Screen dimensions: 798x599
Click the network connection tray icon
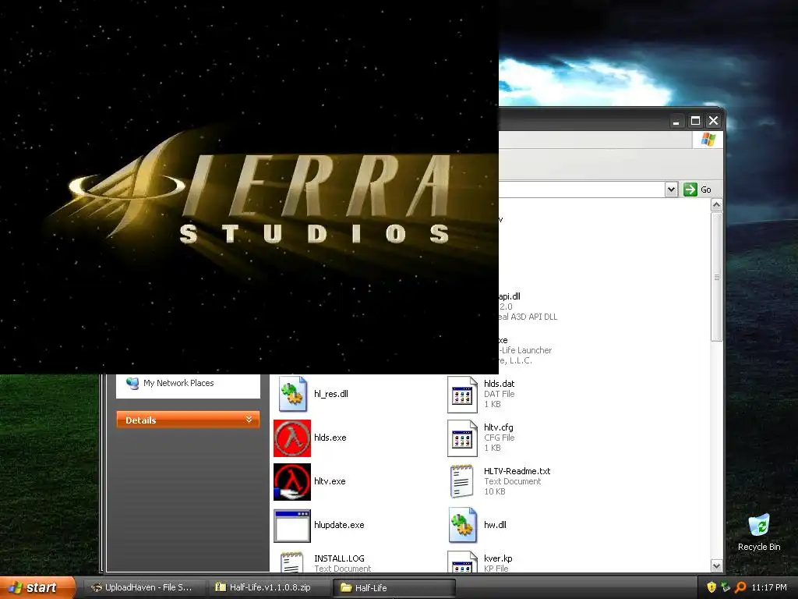click(x=726, y=587)
